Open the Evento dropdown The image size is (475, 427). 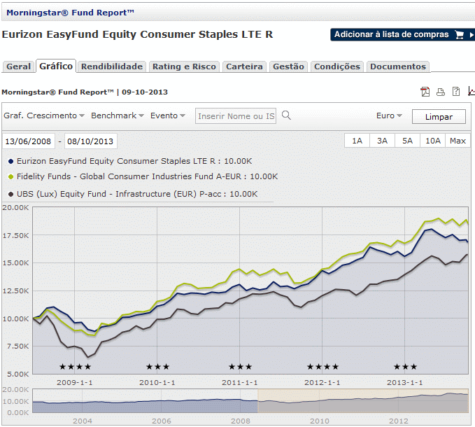coord(167,115)
